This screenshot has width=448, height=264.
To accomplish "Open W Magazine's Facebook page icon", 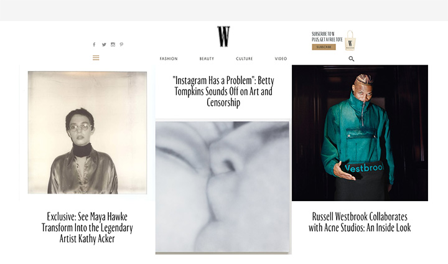I will pyautogui.click(x=94, y=44).
